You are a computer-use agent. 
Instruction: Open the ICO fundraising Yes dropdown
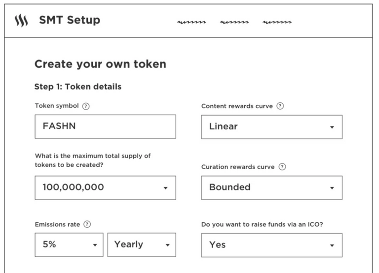pos(272,245)
